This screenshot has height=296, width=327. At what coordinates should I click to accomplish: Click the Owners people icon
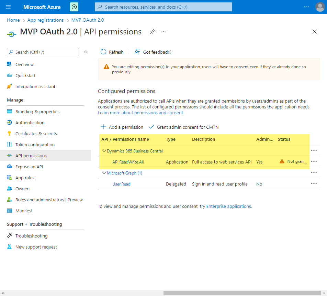pyautogui.click(x=9, y=189)
